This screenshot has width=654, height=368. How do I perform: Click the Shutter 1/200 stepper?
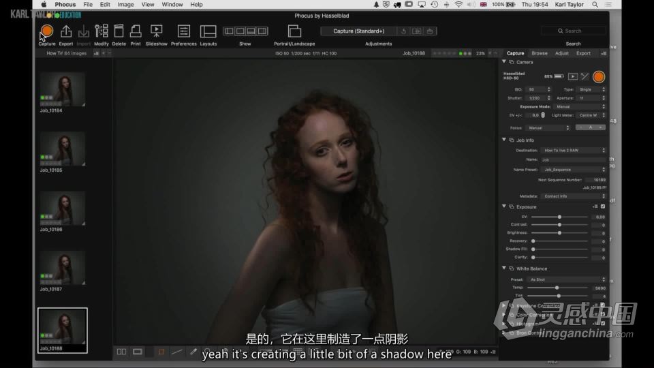(x=548, y=98)
